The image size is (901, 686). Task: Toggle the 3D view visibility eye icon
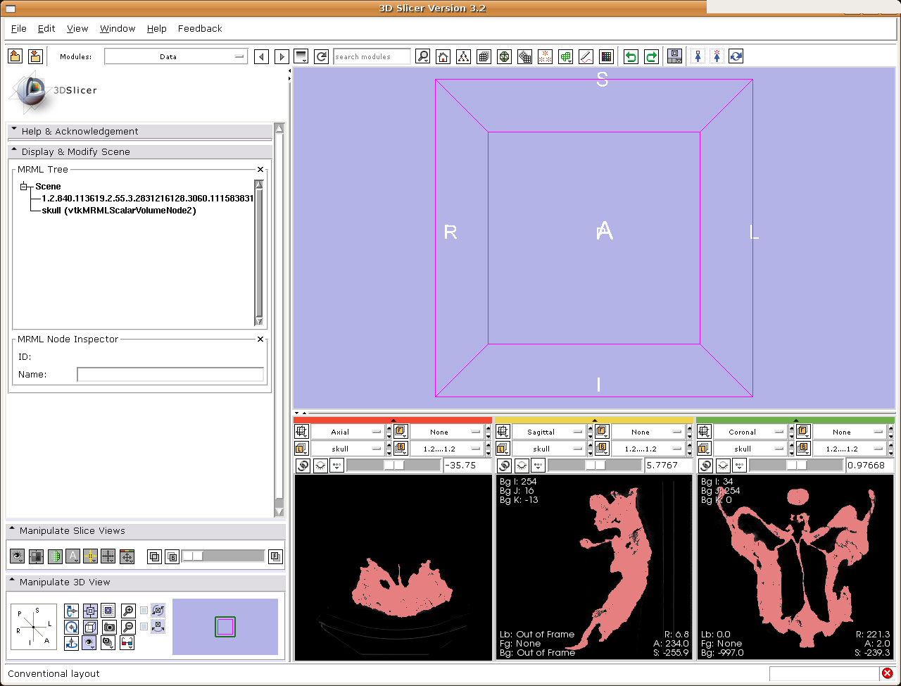pos(89,642)
